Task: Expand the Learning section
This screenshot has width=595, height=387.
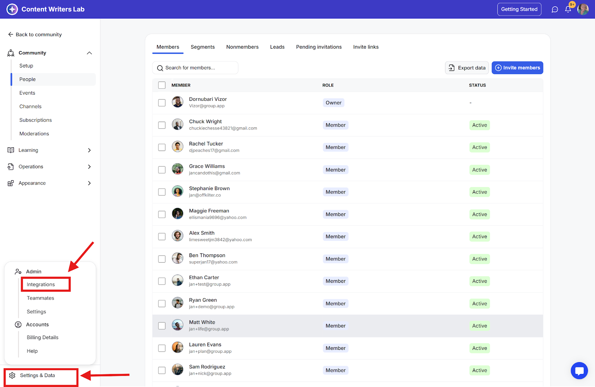Action: click(89, 150)
